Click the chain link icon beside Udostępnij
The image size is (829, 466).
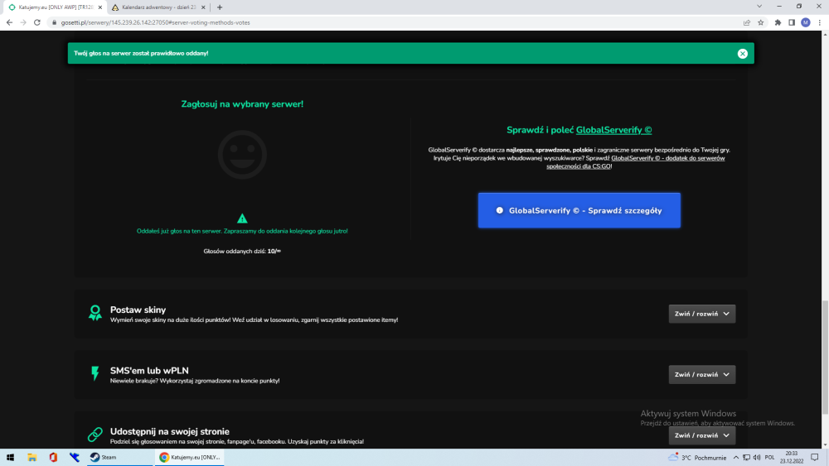click(x=95, y=435)
